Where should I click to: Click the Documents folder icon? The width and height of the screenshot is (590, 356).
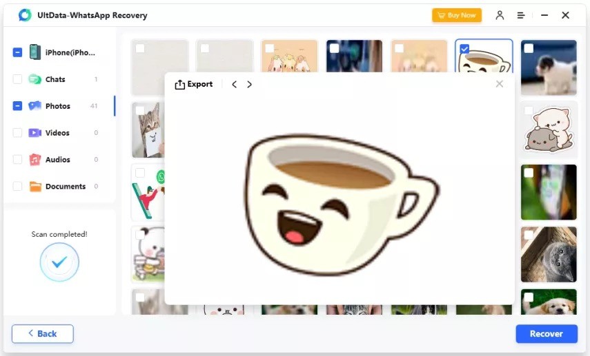click(35, 187)
